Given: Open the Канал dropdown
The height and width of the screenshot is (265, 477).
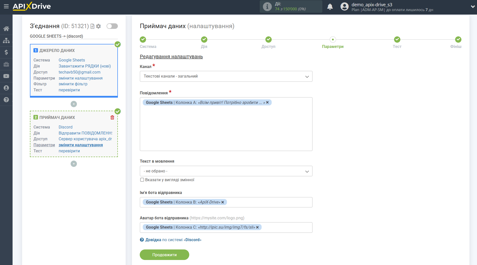Looking at the screenshot, I should click(x=226, y=76).
